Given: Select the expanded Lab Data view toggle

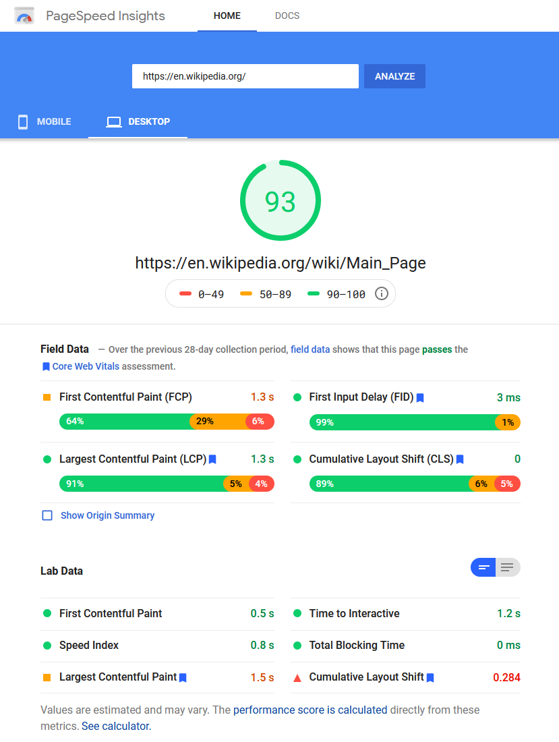Looking at the screenshot, I should pos(508,567).
